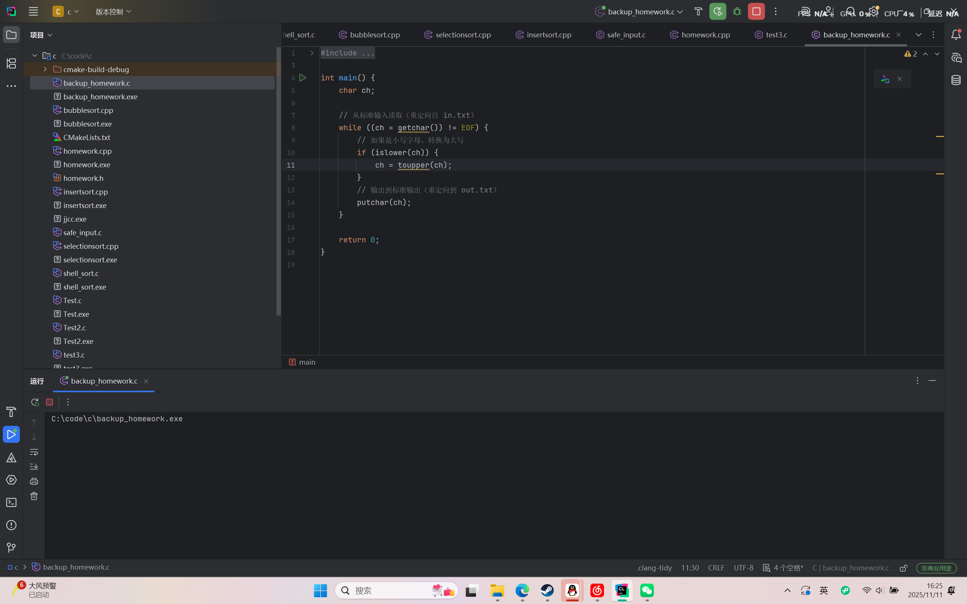This screenshot has width=967, height=604.
Task: Open the Git version control tool window
Action: coord(11,547)
